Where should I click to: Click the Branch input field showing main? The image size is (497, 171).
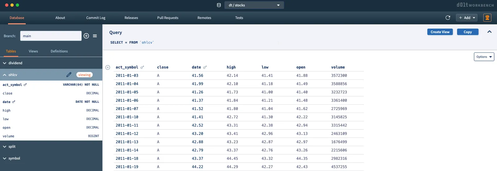51,36
